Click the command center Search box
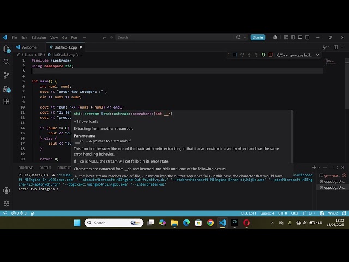Image resolution: width=349 pixels, height=262 pixels. click(x=174, y=38)
